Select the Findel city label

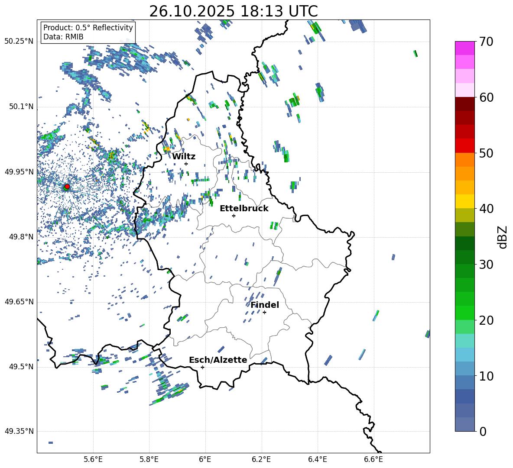265,305
